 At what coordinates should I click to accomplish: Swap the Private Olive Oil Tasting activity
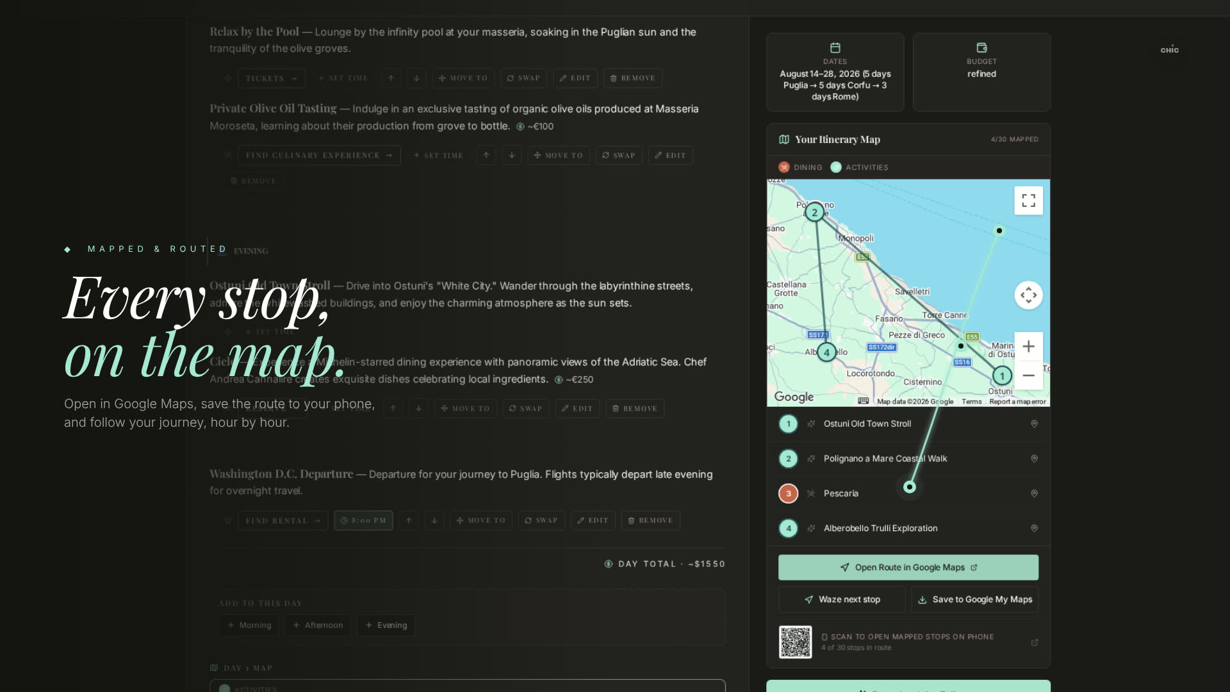619,155
